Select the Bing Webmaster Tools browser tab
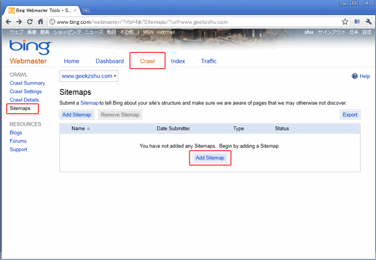376x260 pixels. click(43, 10)
